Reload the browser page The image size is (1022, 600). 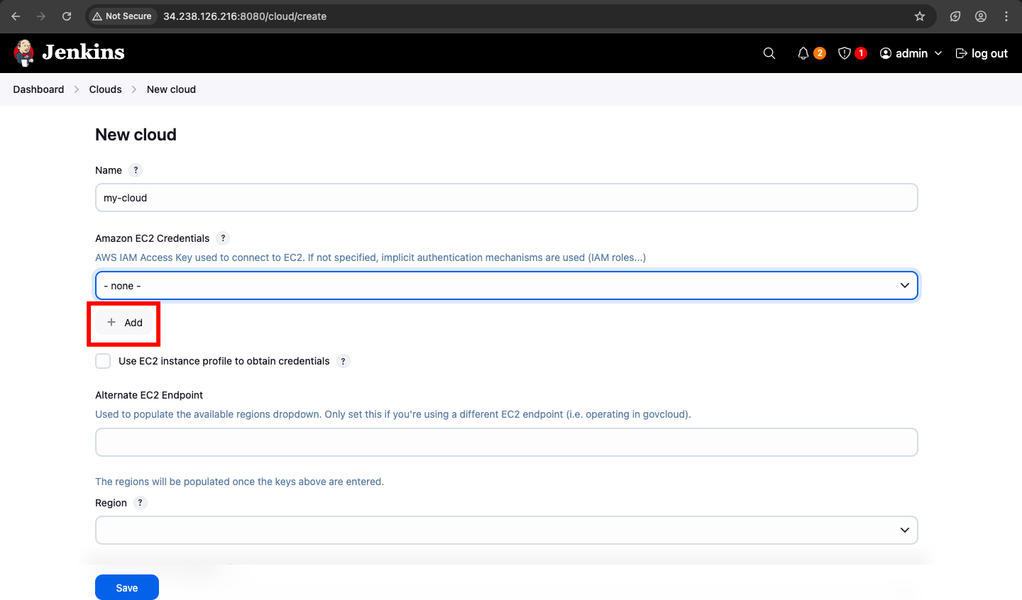click(x=67, y=16)
